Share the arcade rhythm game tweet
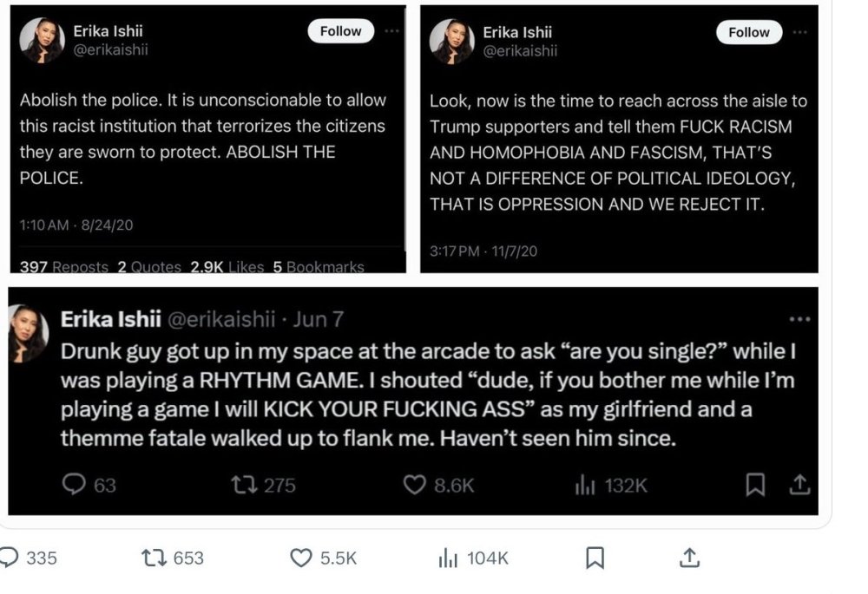868x594 pixels. tap(800, 485)
